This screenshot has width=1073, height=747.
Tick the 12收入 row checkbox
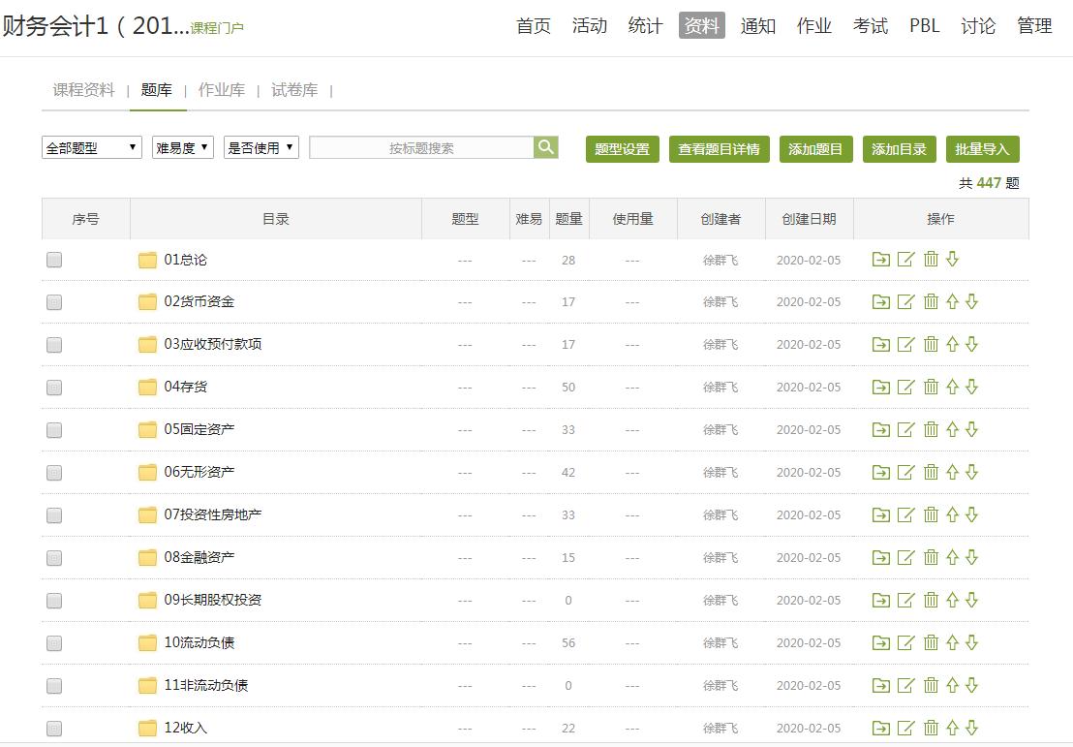(54, 729)
